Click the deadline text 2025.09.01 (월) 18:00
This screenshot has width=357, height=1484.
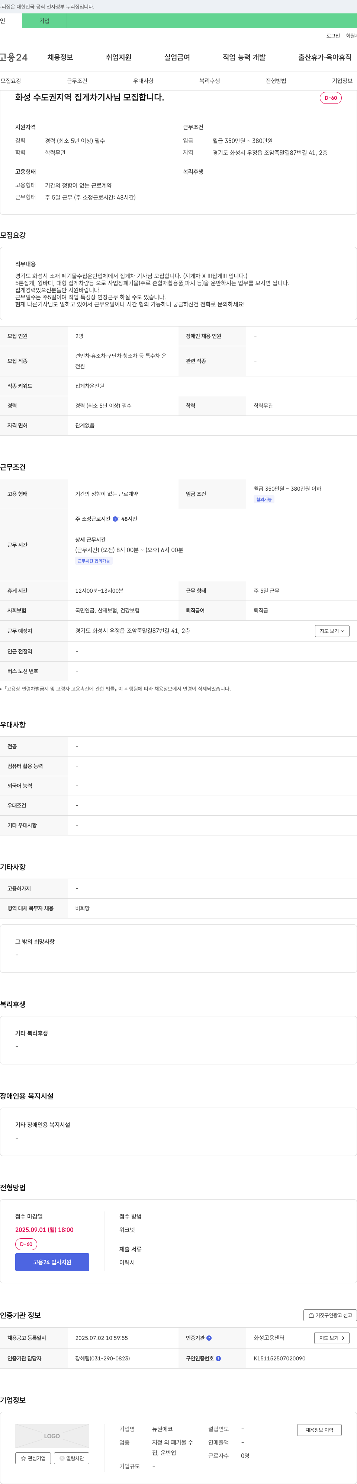click(44, 1229)
